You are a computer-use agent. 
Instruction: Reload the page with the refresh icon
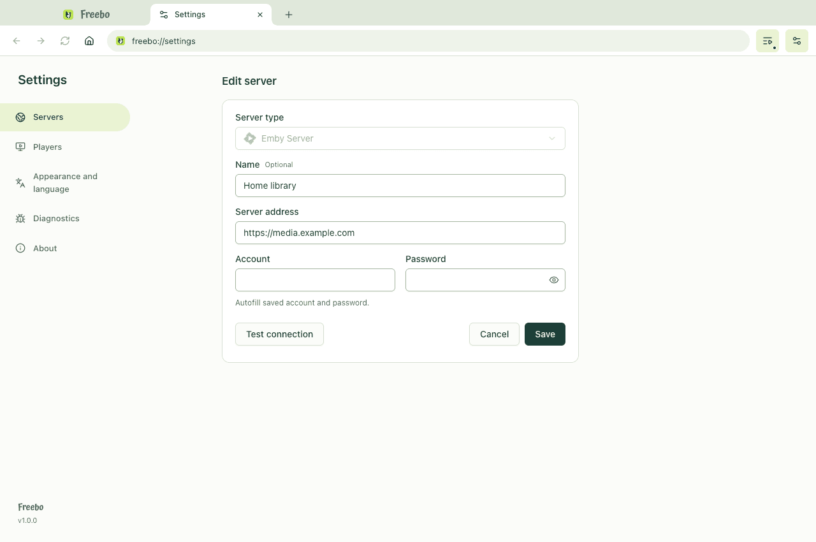point(65,41)
